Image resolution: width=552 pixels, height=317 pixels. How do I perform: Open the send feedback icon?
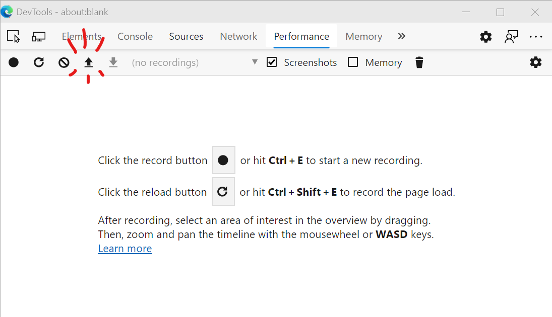511,36
